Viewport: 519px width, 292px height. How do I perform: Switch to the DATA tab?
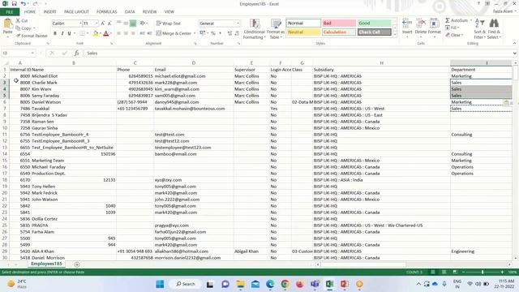click(x=130, y=11)
